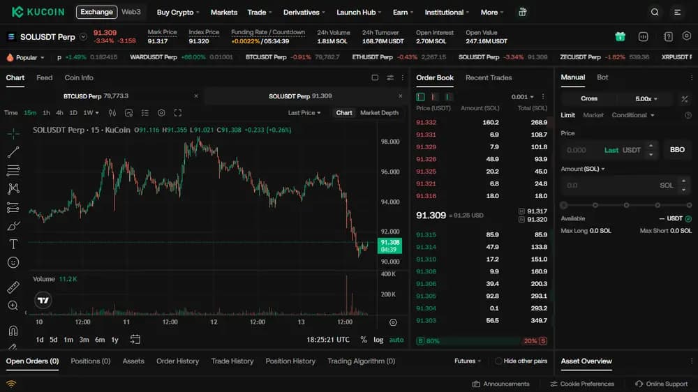
Task: Open the 1W timeframe dropdown
Action: 91,113
